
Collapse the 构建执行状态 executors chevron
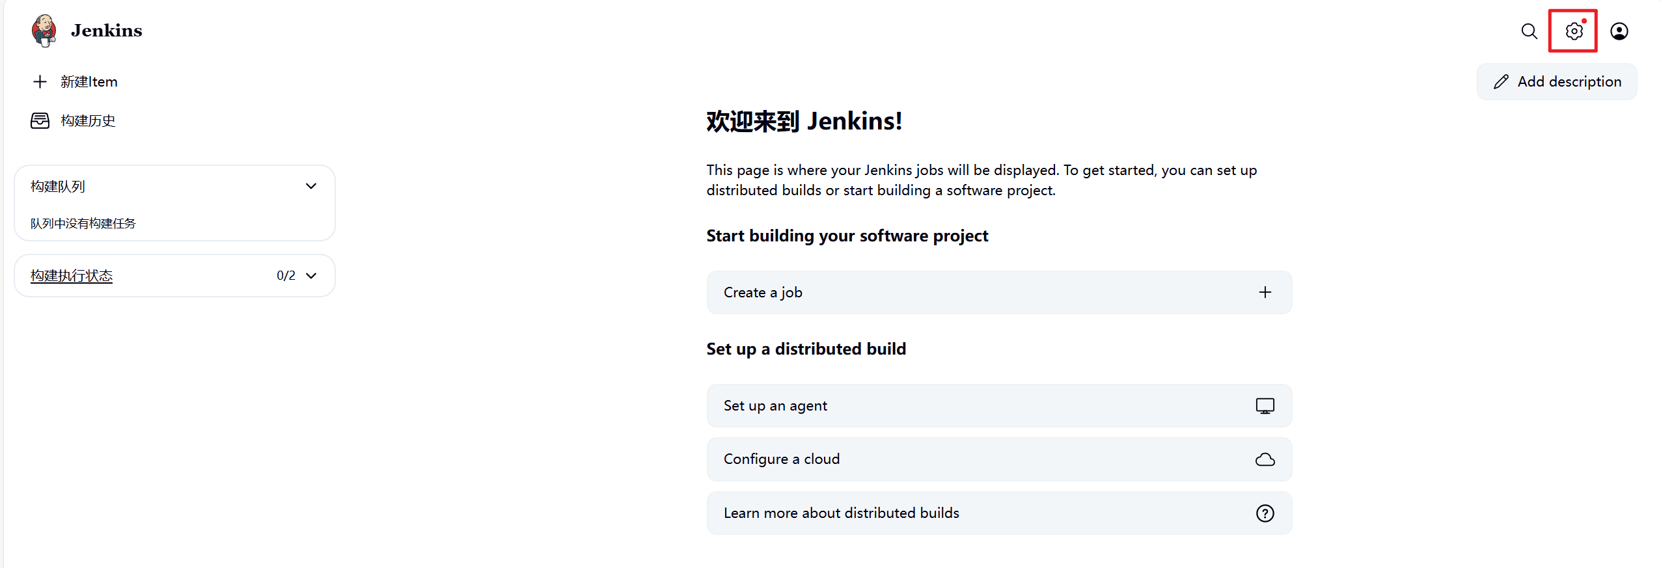(x=311, y=276)
